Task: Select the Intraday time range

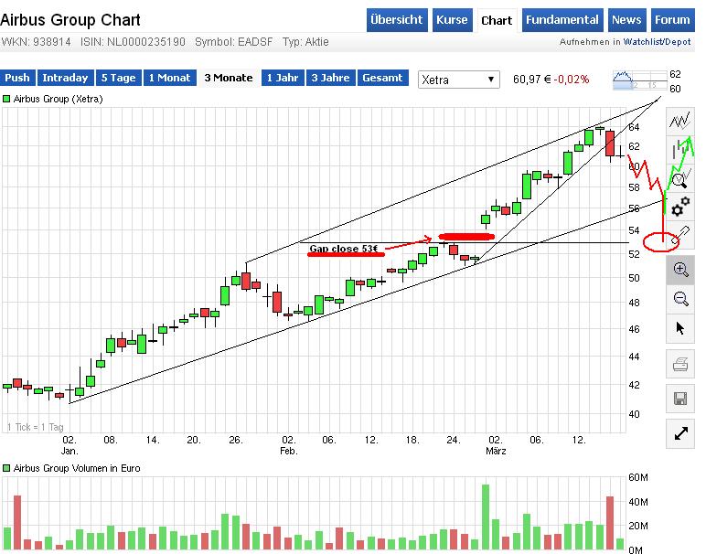Action: pyautogui.click(x=66, y=79)
